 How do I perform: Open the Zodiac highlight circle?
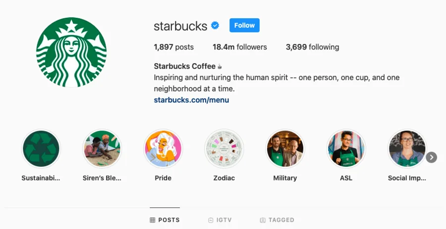click(224, 149)
